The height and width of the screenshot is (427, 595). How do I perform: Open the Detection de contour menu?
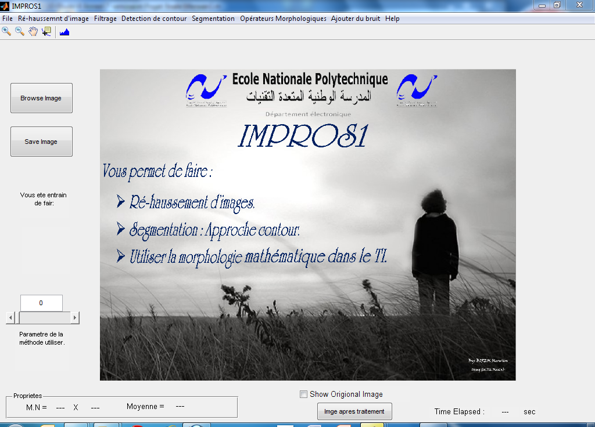pyautogui.click(x=153, y=19)
